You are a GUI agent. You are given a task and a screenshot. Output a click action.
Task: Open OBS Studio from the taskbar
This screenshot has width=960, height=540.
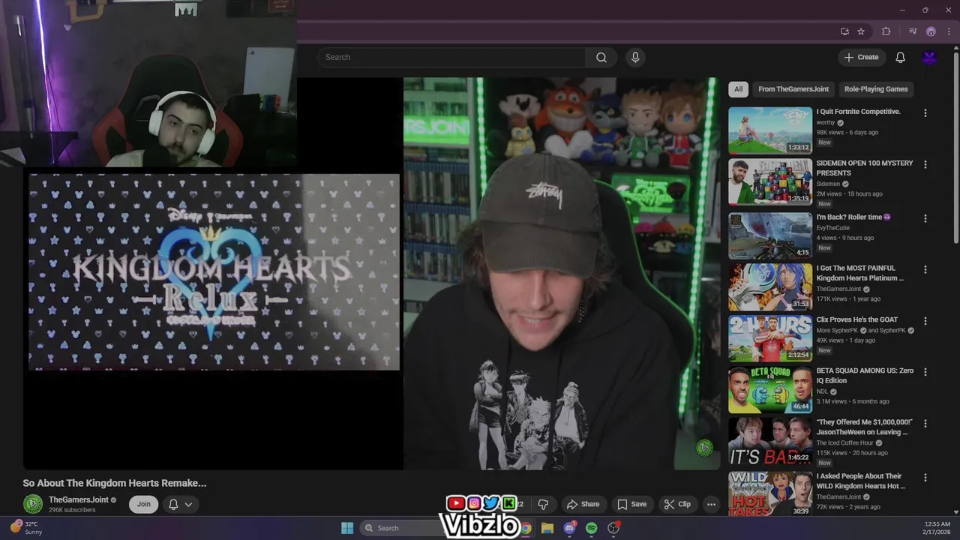click(x=613, y=528)
